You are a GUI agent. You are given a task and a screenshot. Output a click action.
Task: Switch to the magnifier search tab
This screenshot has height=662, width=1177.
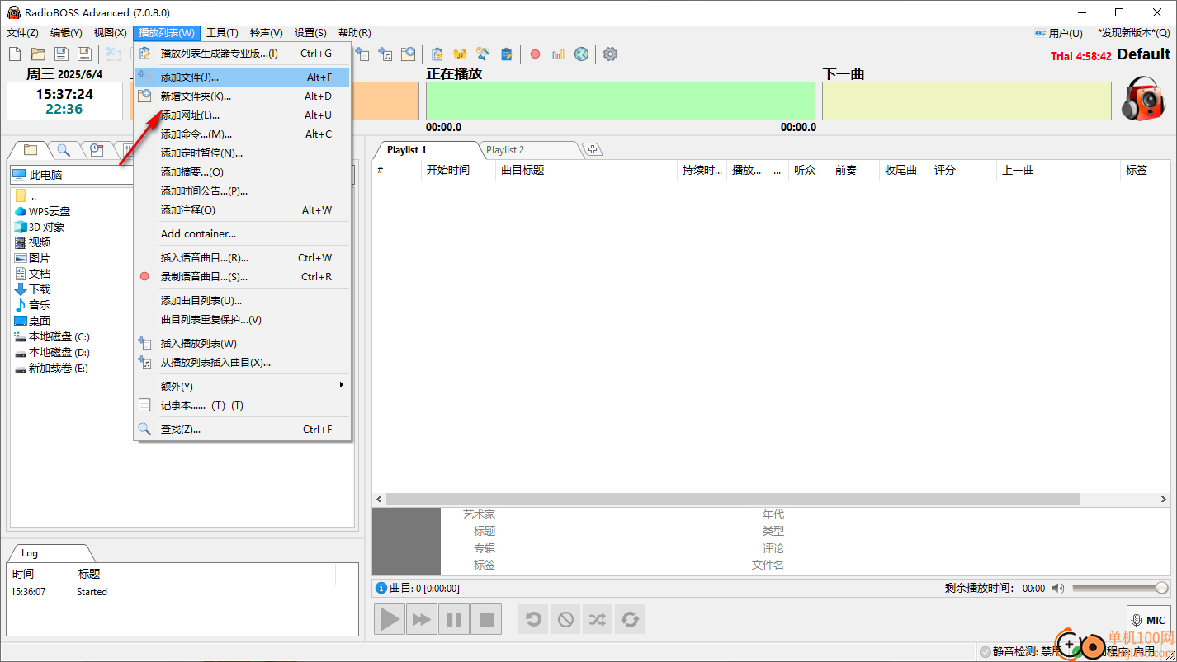(x=64, y=150)
